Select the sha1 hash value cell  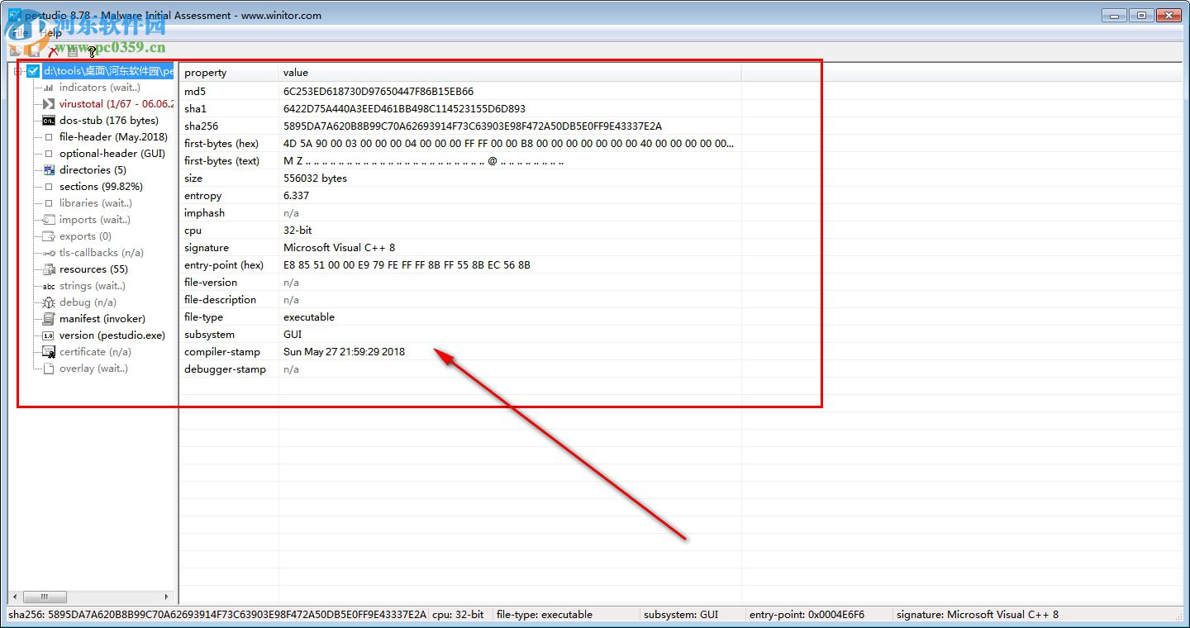(x=404, y=108)
